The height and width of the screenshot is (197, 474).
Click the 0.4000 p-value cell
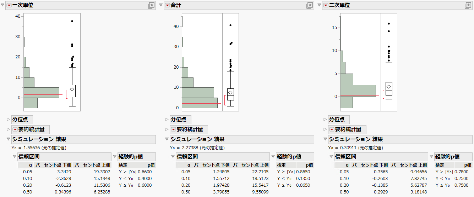click(x=145, y=178)
